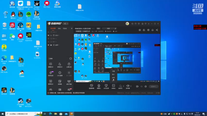Viewport: 207px width, 116px height.
Task: Open the 多人连麦 tool
Action: point(69,74)
